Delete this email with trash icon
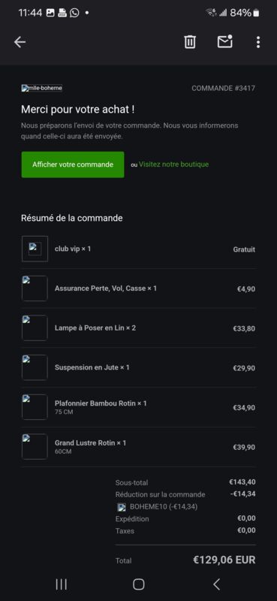Viewport: 277px width, 601px height. (x=190, y=42)
